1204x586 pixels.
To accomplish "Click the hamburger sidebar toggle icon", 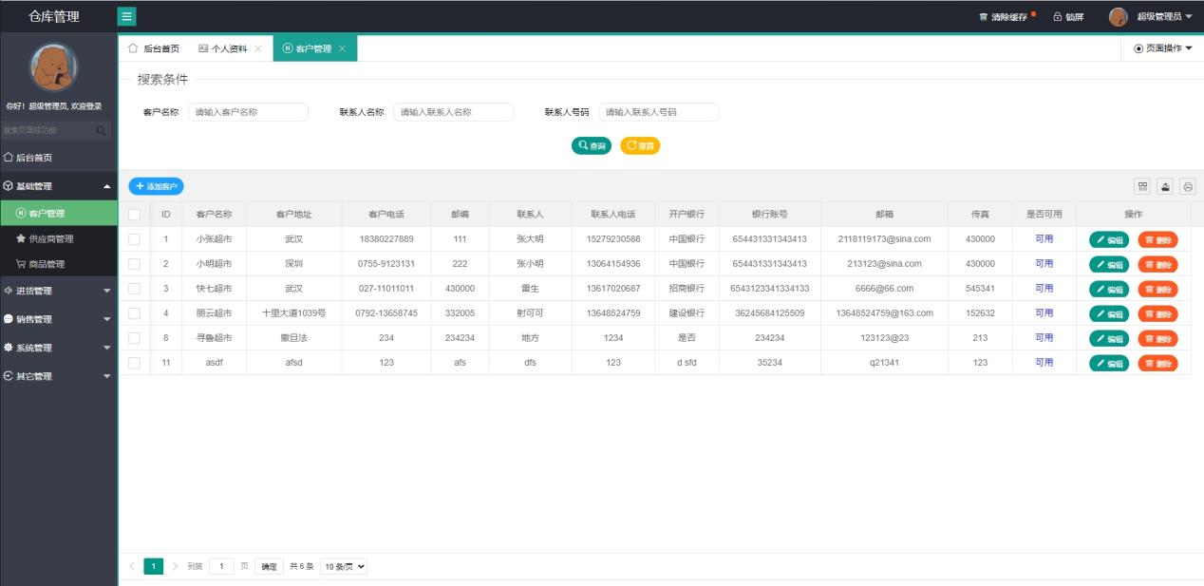I will (126, 16).
